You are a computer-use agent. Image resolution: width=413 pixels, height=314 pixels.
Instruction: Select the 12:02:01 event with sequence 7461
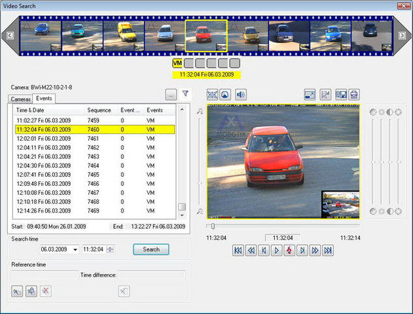95,139
